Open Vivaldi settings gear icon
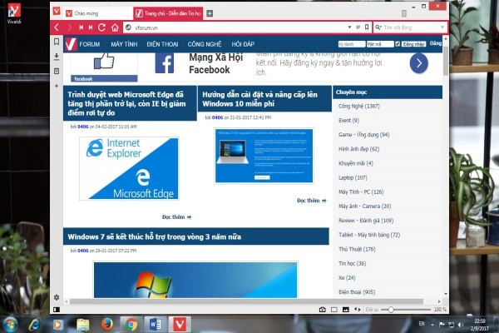499x333 pixels. click(x=56, y=297)
